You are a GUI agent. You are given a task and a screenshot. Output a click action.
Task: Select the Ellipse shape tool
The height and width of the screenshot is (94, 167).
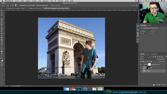[2, 49]
